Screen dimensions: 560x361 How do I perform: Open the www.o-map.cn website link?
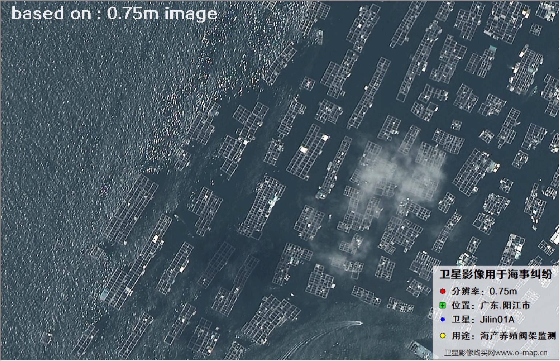520,352
